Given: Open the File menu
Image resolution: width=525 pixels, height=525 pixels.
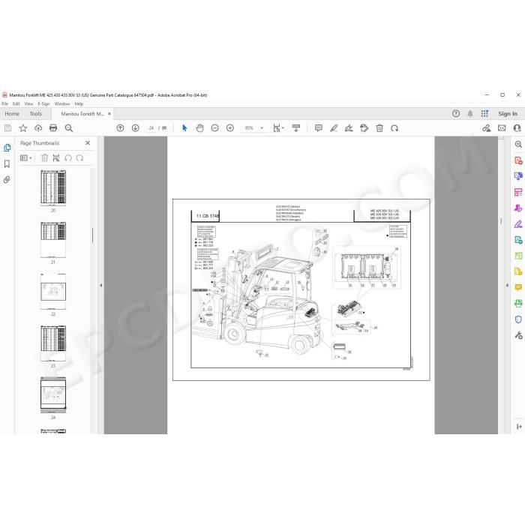Looking at the screenshot, I should 5,103.
